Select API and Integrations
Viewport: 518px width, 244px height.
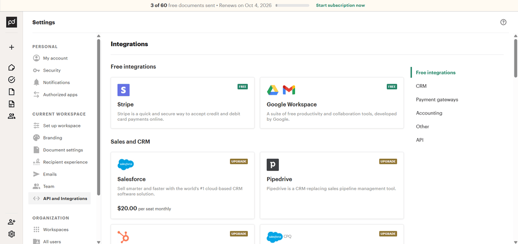point(60,198)
